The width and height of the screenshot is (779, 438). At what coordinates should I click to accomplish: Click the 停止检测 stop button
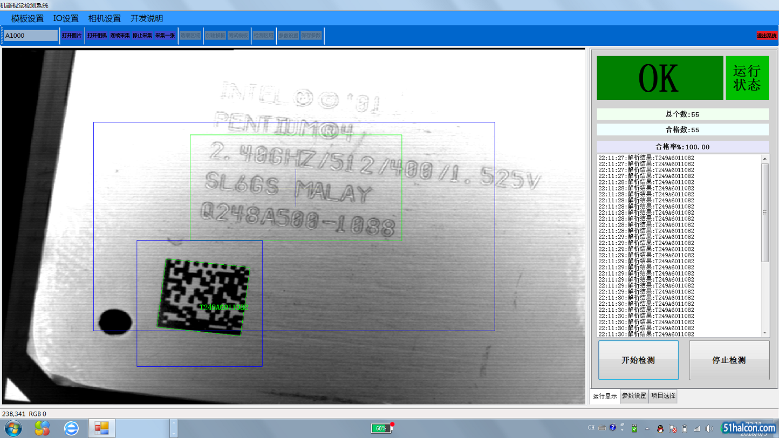click(729, 360)
